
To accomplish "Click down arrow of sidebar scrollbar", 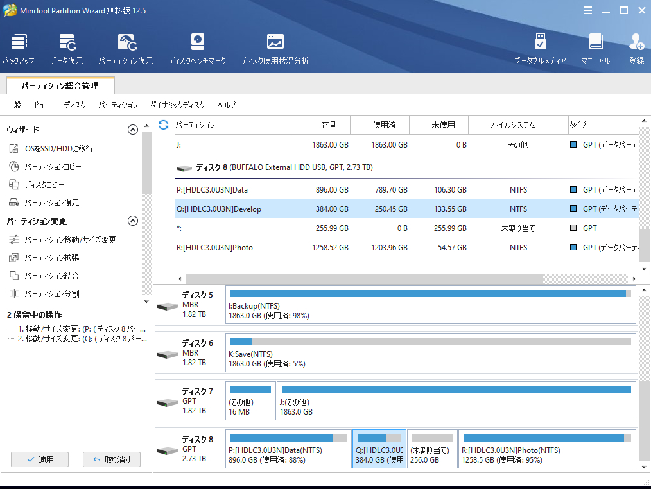I will [x=146, y=302].
